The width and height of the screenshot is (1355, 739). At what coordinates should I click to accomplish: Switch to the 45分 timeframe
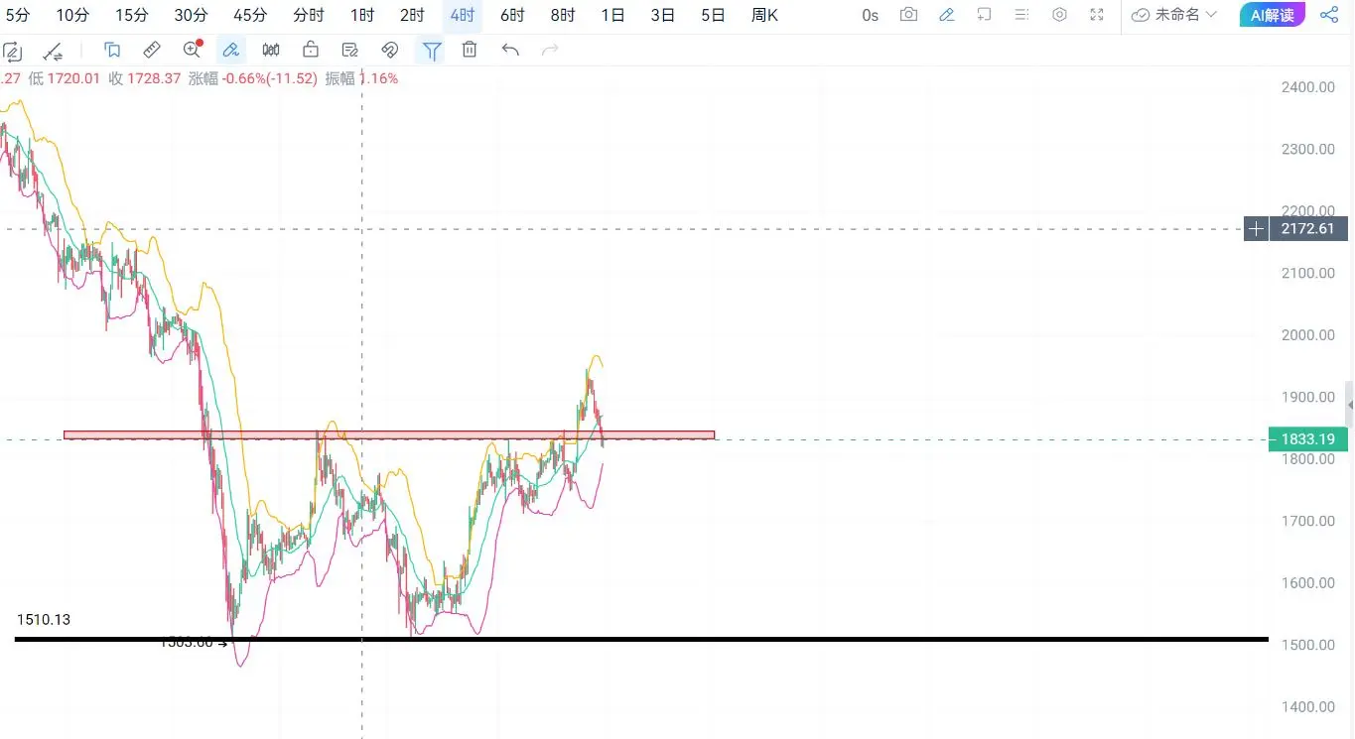coord(250,15)
